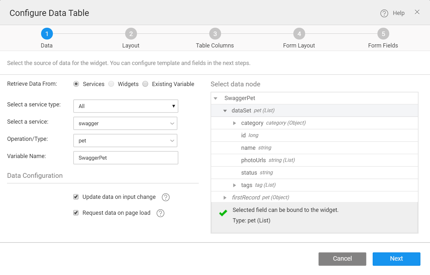Click the step 4 Form Layout circle

click(299, 33)
